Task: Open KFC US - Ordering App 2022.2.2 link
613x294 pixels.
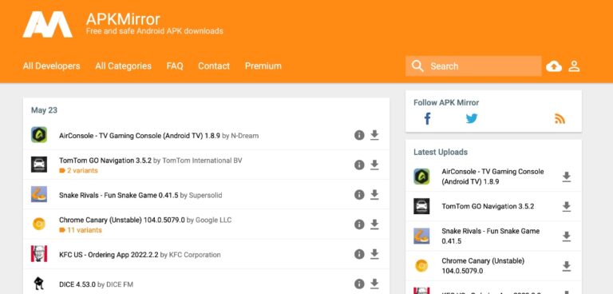Action: 109,255
